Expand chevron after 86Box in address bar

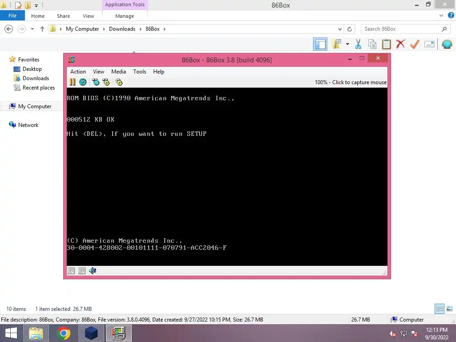coord(165,29)
